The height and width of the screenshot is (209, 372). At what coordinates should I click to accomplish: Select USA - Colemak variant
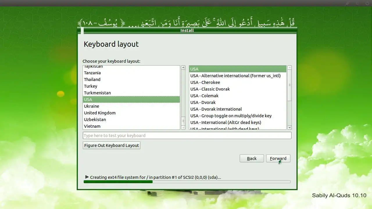(x=238, y=96)
